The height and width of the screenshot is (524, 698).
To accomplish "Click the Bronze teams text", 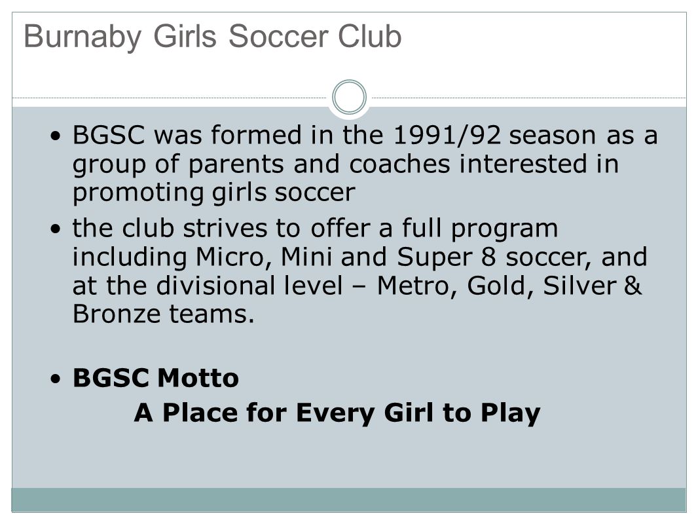I will [164, 314].
